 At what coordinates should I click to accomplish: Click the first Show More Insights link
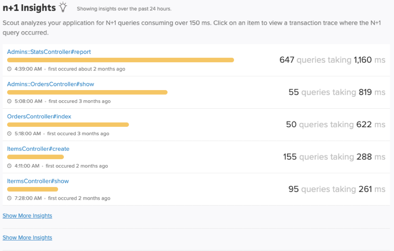(x=27, y=216)
